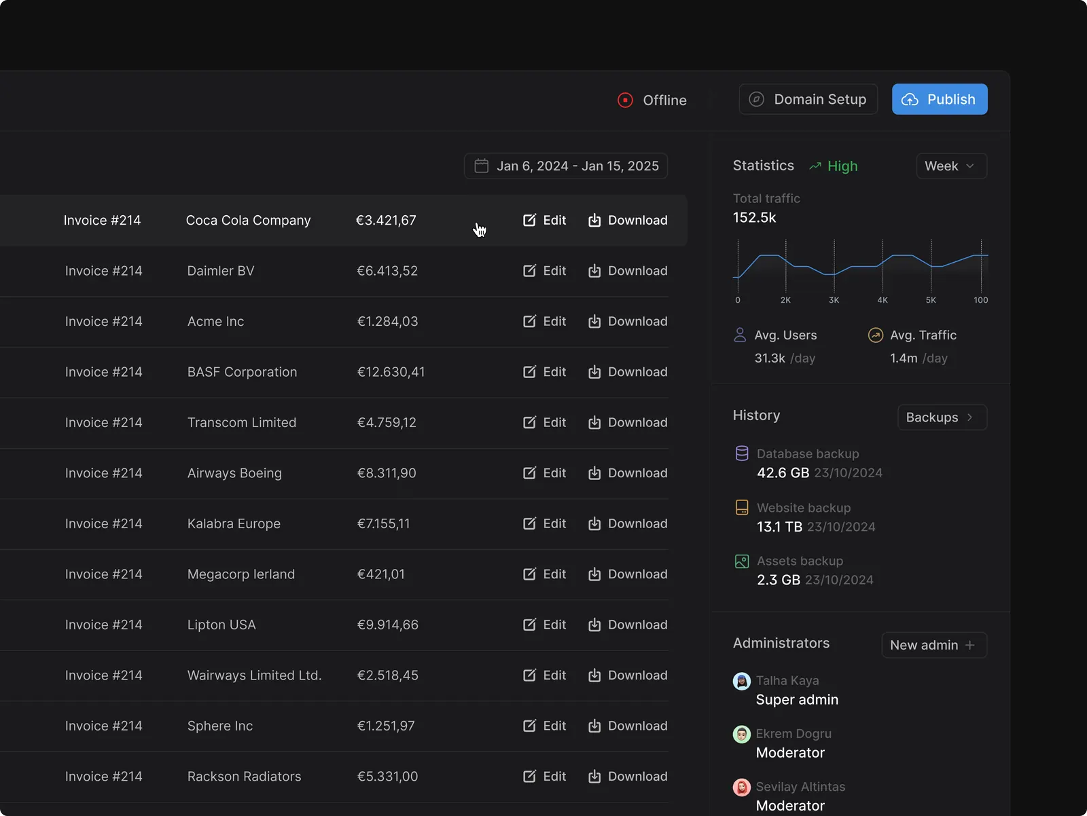Edit the Megacorp Ierland invoice

(544, 574)
